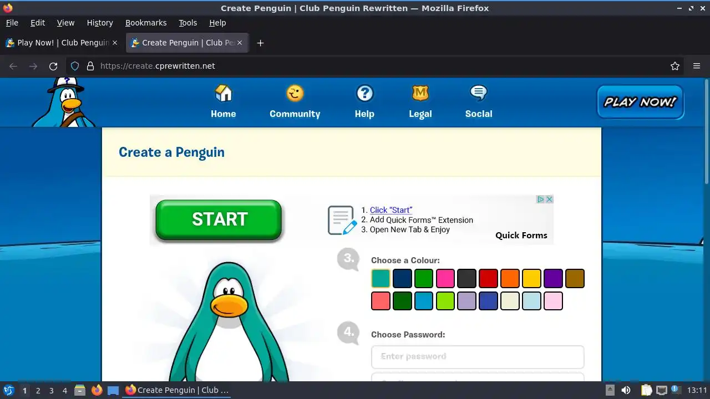Click the Home nav link text
710x399 pixels.
point(224,114)
